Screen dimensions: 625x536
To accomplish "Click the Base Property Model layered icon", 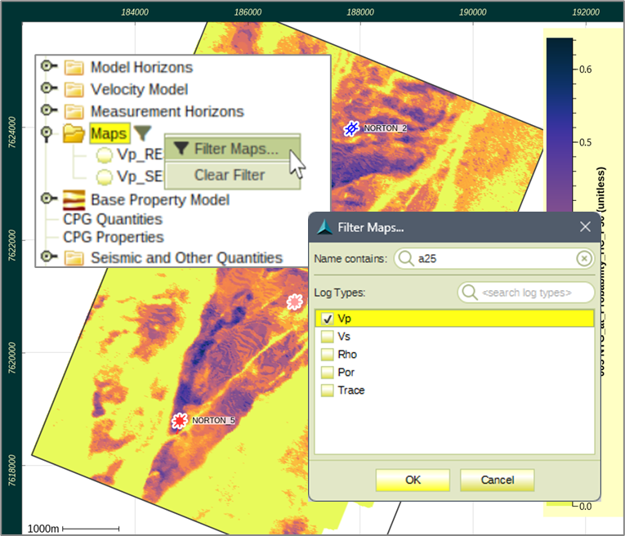I will tap(74, 199).
